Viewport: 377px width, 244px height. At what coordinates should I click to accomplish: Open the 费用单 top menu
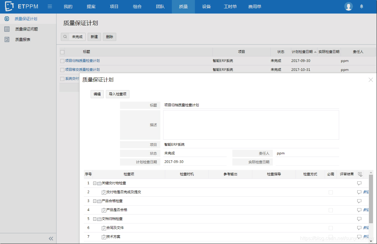255,7
